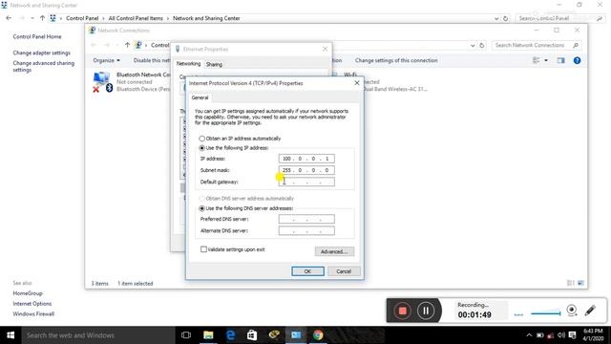The image size is (611, 344).
Task: Open help icon in Network Connections
Action: [577, 60]
